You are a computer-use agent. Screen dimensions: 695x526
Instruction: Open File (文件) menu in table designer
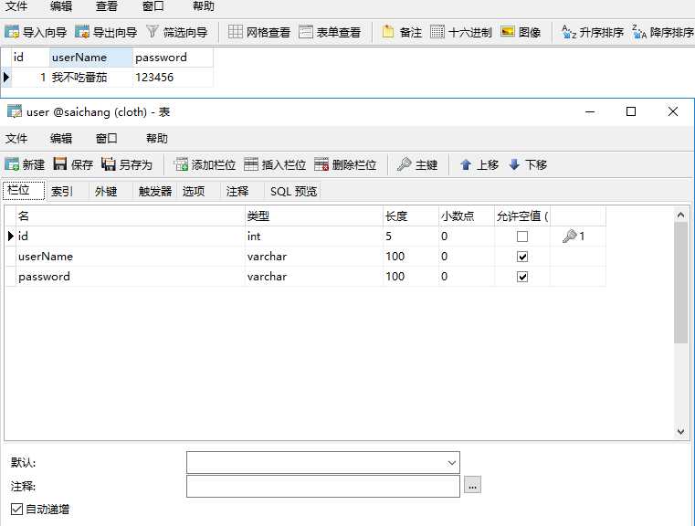tap(16, 138)
